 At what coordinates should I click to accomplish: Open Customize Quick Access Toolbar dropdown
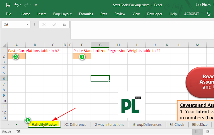coord(36,5)
